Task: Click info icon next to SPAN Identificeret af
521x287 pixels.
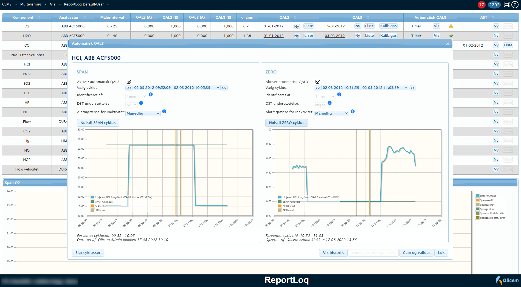Action: point(151,95)
